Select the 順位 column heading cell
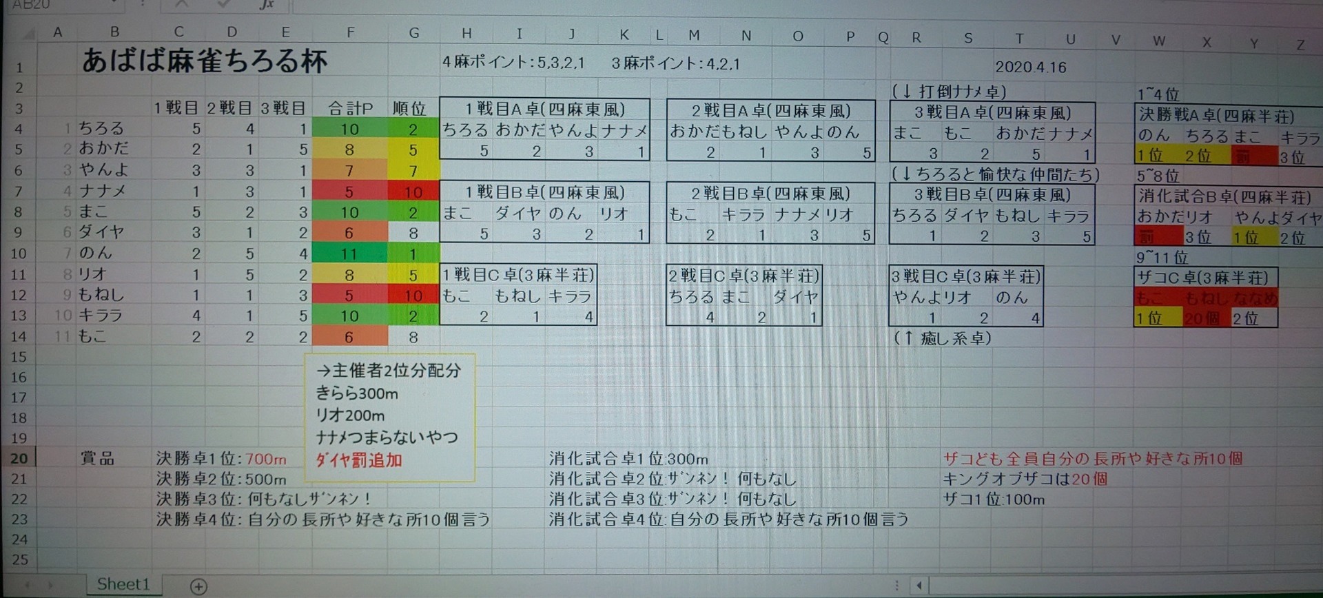The image size is (1323, 598). (409, 108)
